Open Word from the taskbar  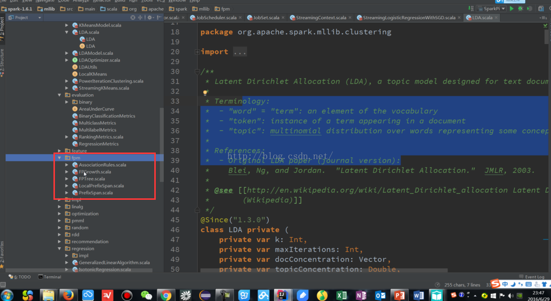(x=419, y=295)
